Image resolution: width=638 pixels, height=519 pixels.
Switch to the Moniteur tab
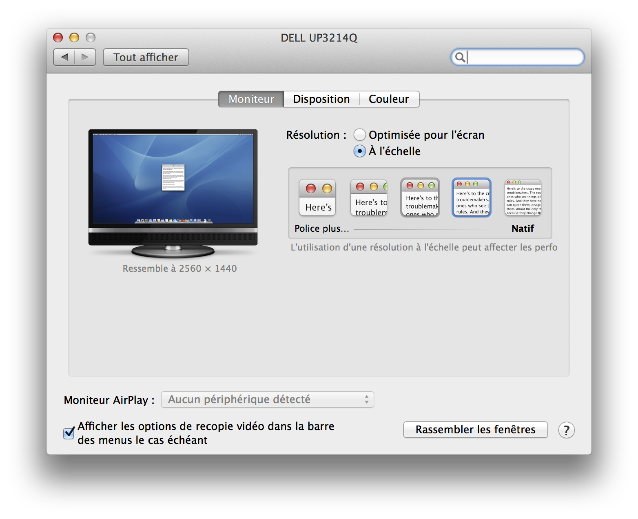(251, 99)
